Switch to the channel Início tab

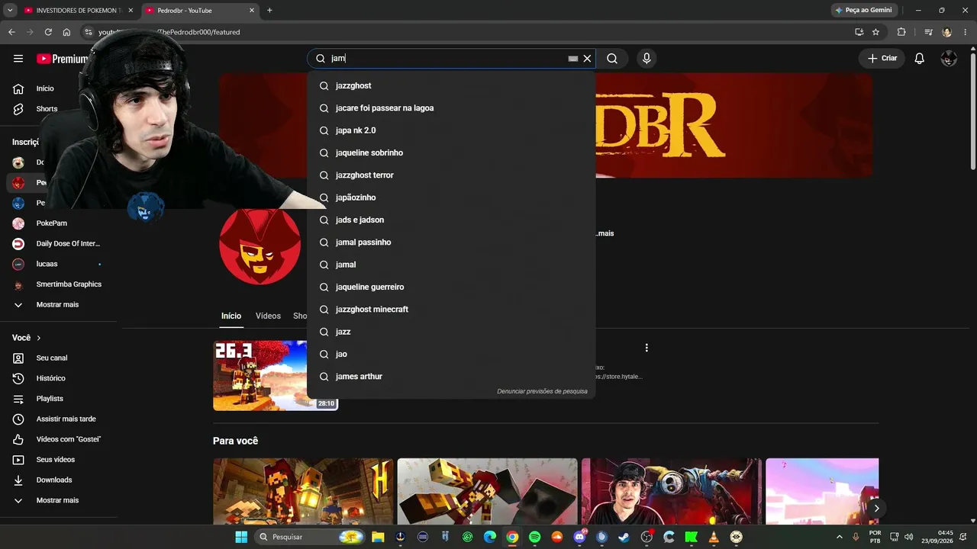[231, 316]
